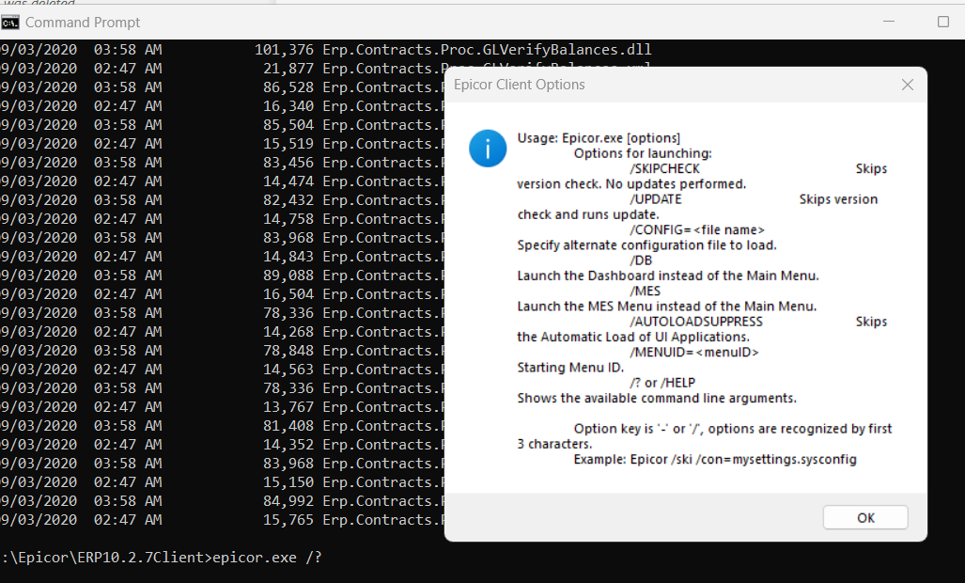
Task: Click the Command Prompt window icon
Action: pos(9,23)
